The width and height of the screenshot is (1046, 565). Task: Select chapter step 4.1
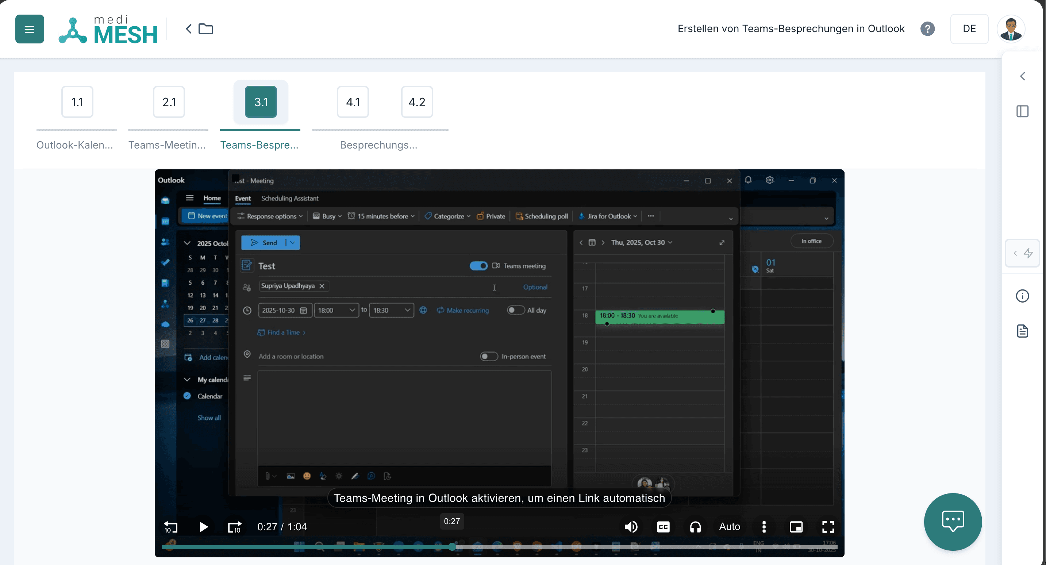[353, 102]
